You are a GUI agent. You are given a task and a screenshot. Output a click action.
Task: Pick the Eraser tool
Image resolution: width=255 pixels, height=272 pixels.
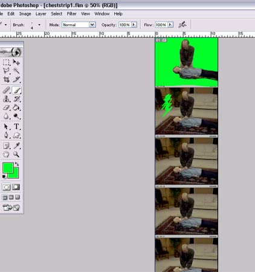[x=6, y=108]
